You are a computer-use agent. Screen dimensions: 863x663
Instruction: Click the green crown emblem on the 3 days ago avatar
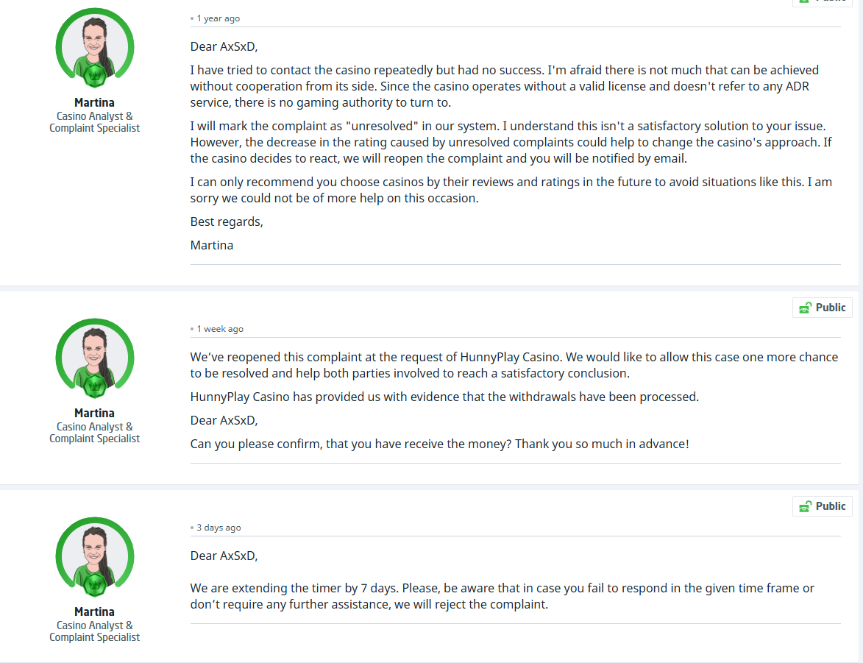point(95,584)
